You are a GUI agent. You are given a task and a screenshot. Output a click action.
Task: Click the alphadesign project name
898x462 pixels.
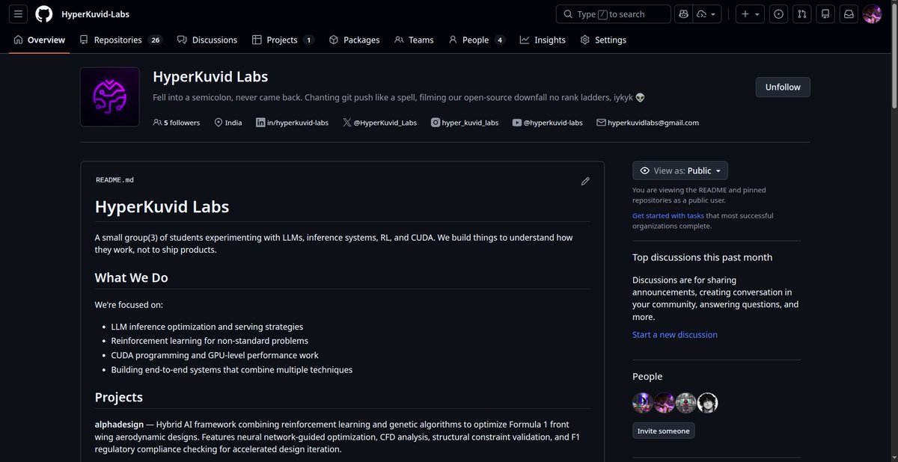119,424
